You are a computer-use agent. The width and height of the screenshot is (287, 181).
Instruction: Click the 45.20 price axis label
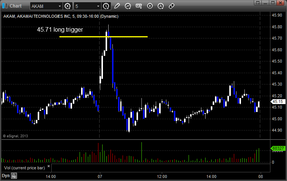277,96
